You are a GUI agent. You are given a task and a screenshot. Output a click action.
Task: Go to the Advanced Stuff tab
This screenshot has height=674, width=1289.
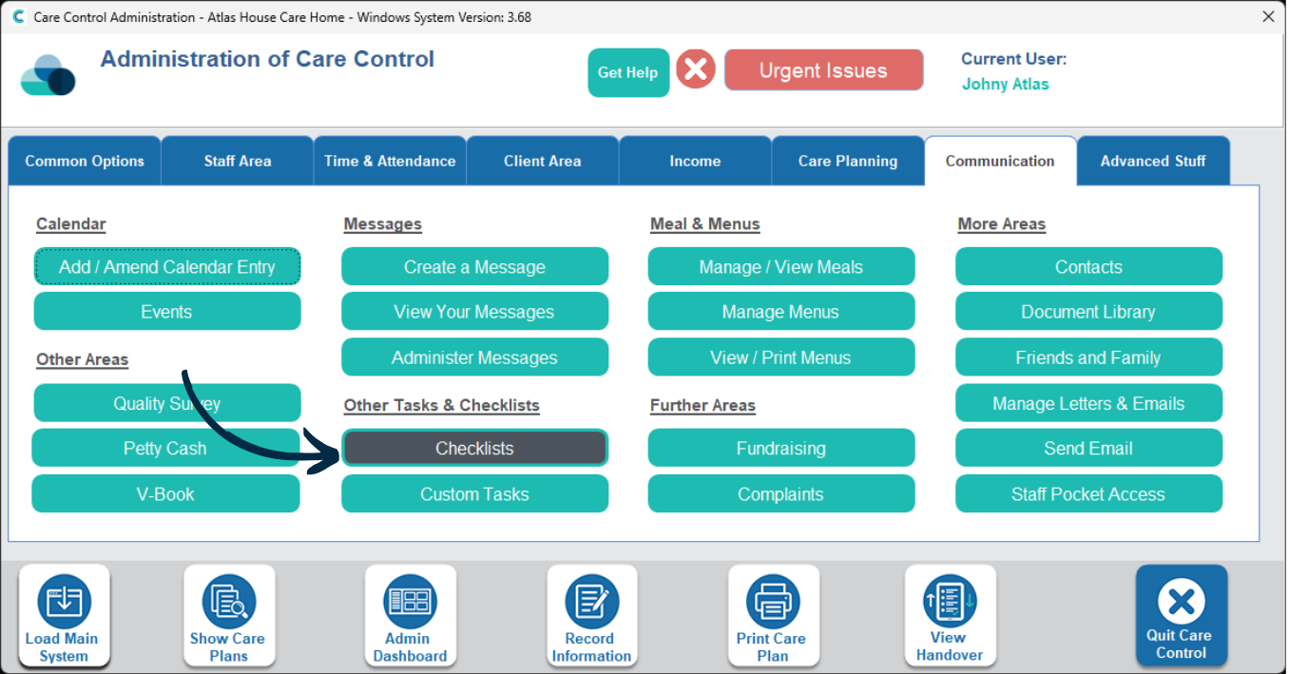tap(1152, 161)
